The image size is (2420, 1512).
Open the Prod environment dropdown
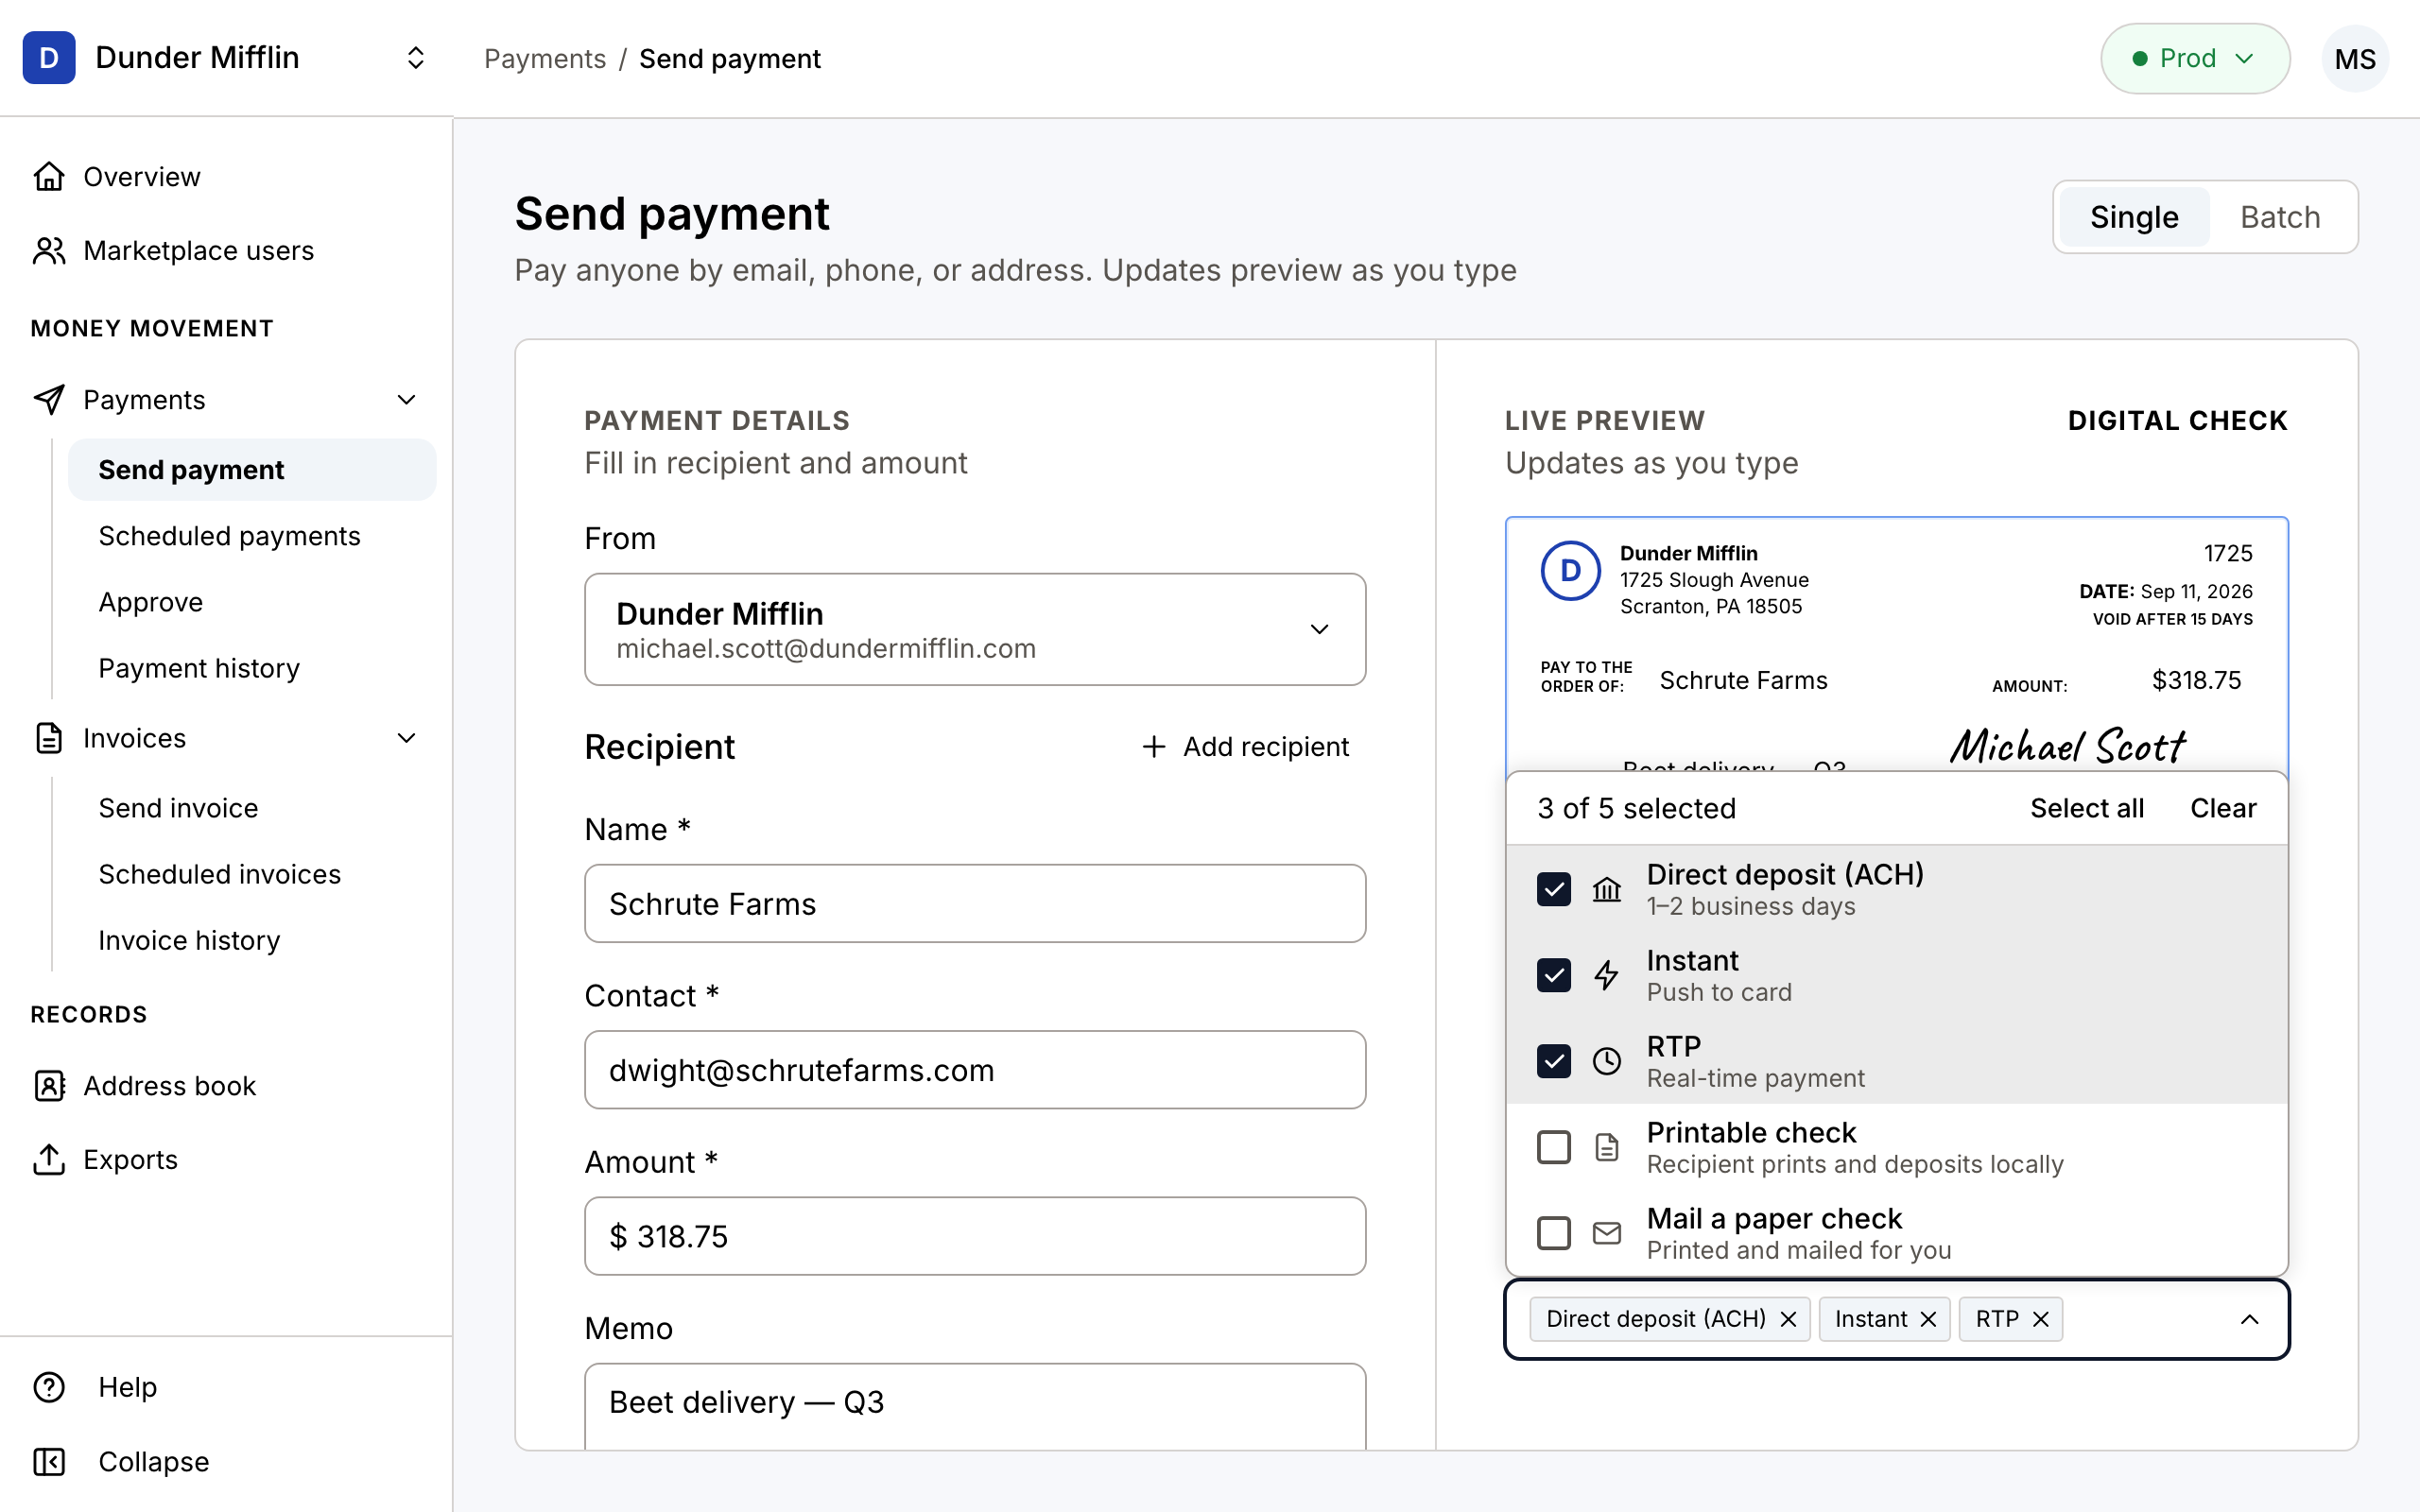click(x=2195, y=58)
